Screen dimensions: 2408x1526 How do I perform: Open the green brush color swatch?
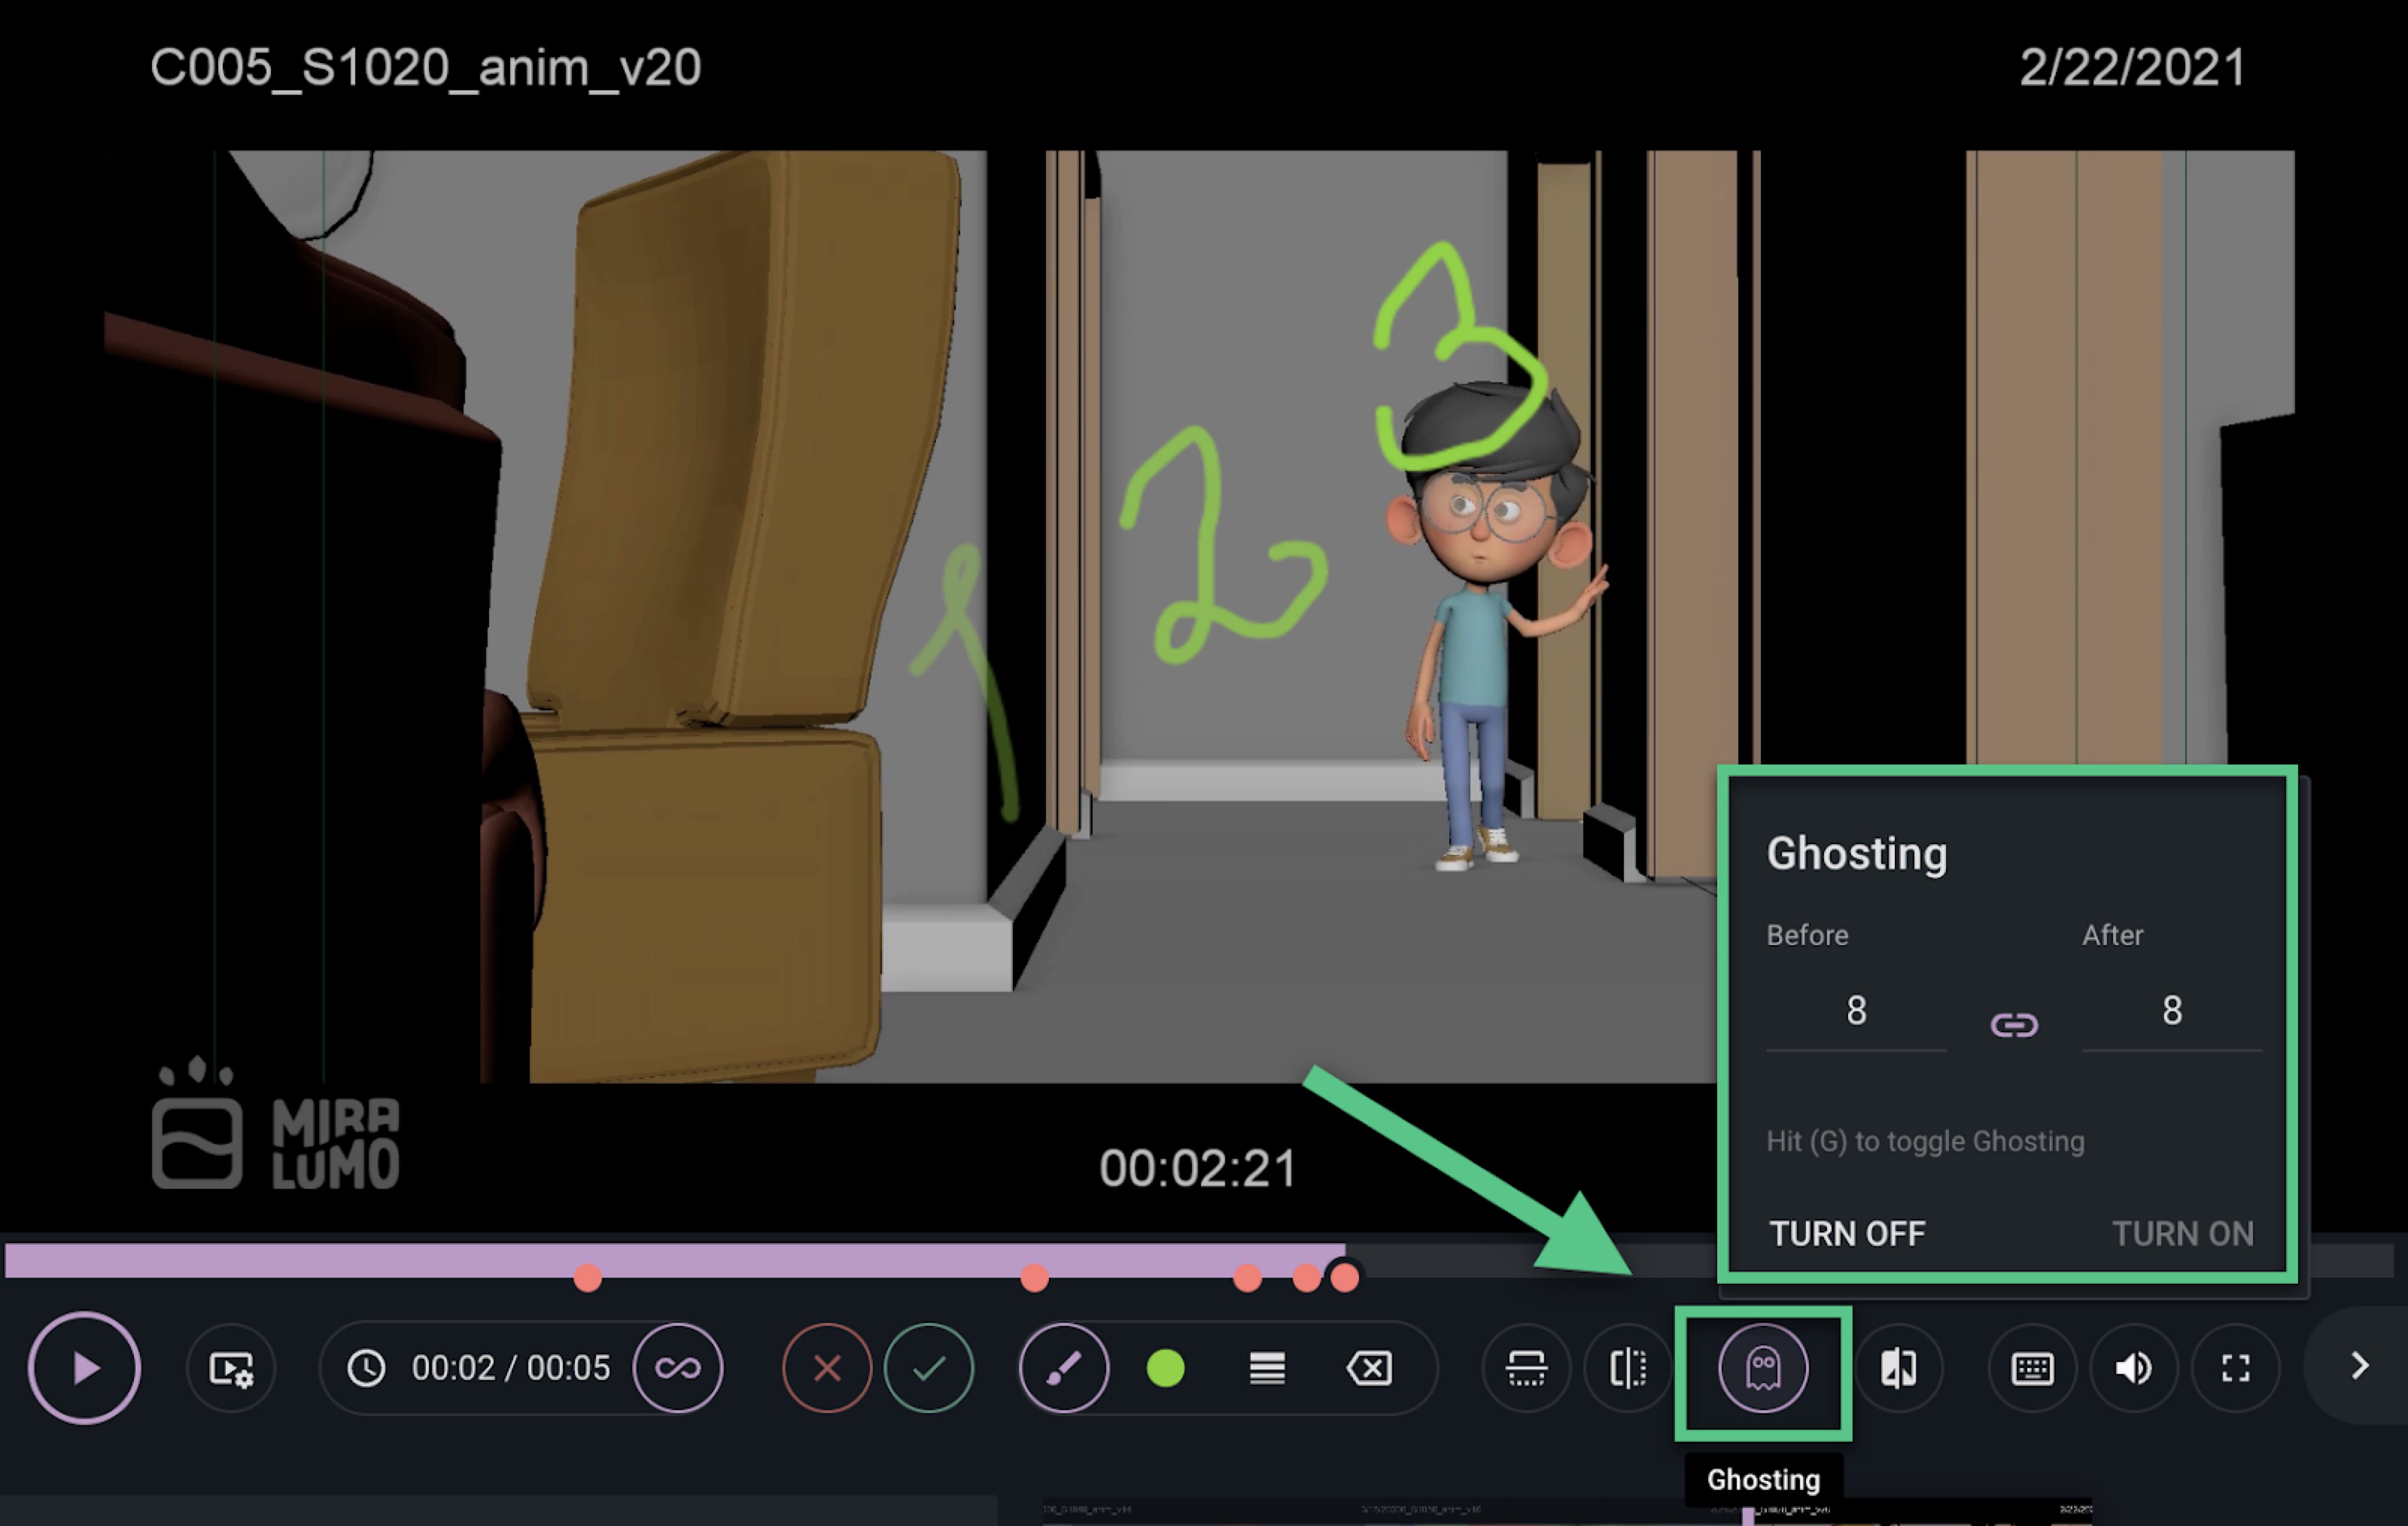[1165, 1368]
